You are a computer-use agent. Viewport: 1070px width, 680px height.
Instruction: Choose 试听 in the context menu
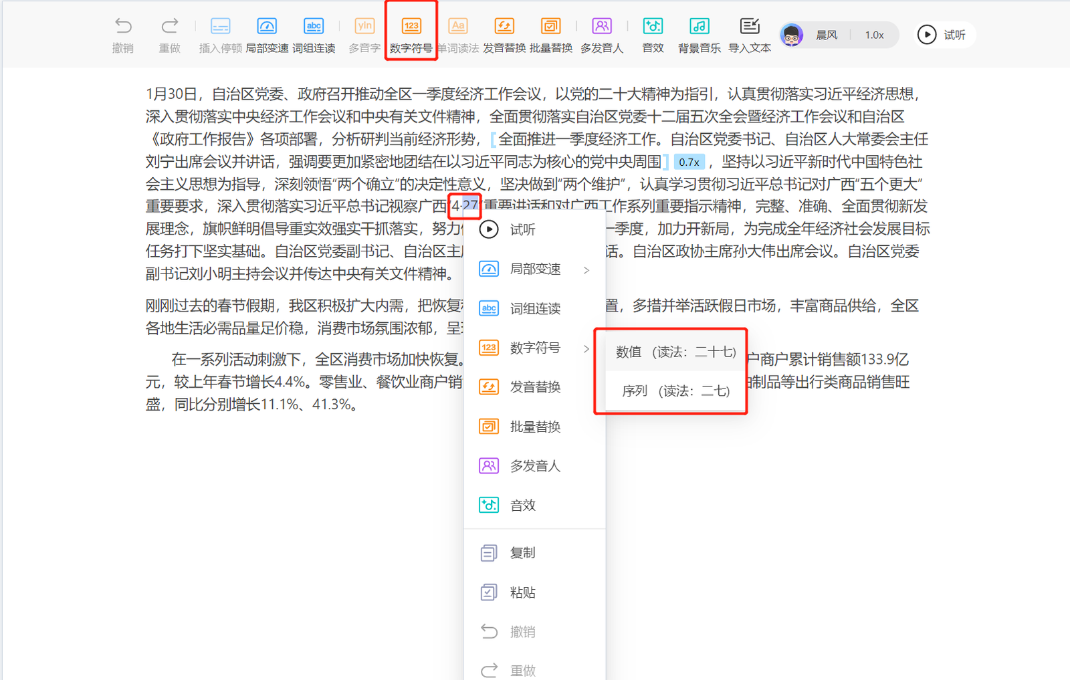[x=534, y=229]
